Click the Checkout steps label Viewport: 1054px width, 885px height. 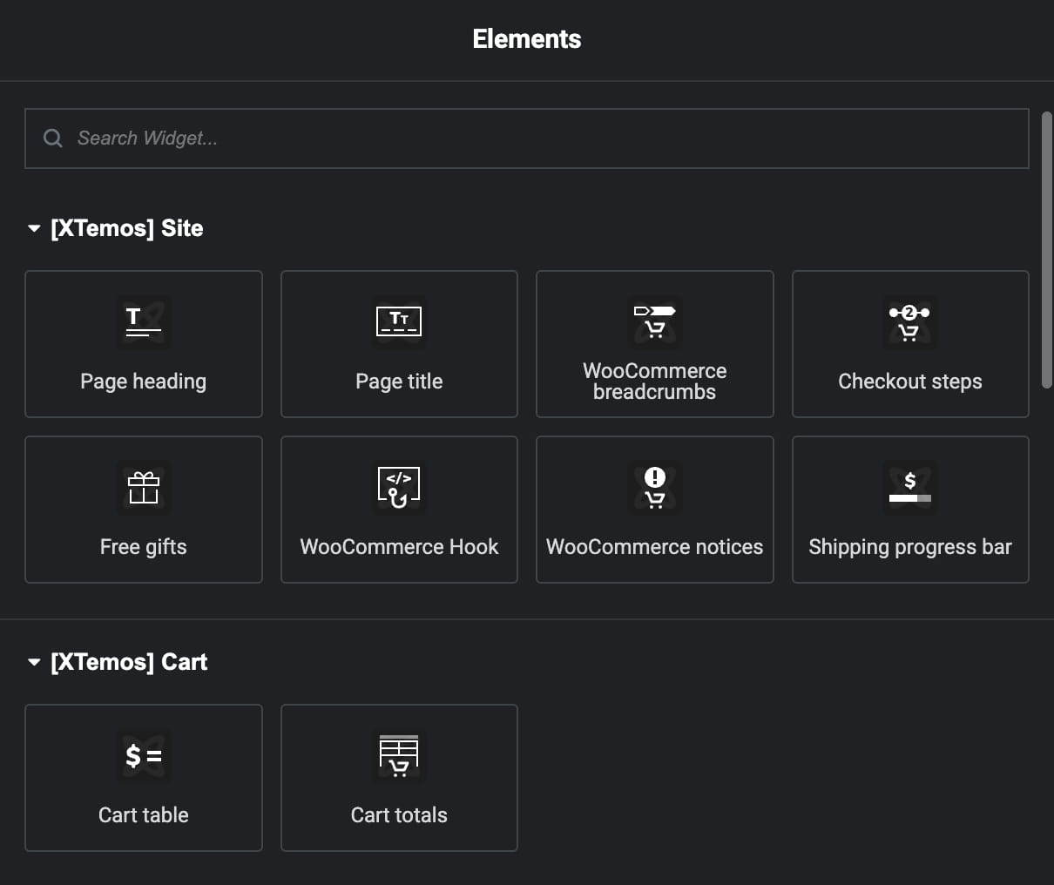pyautogui.click(x=910, y=382)
